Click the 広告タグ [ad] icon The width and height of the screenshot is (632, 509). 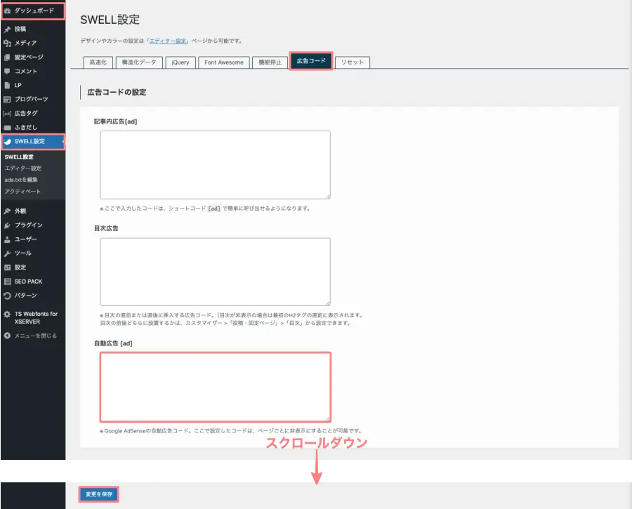click(8, 113)
